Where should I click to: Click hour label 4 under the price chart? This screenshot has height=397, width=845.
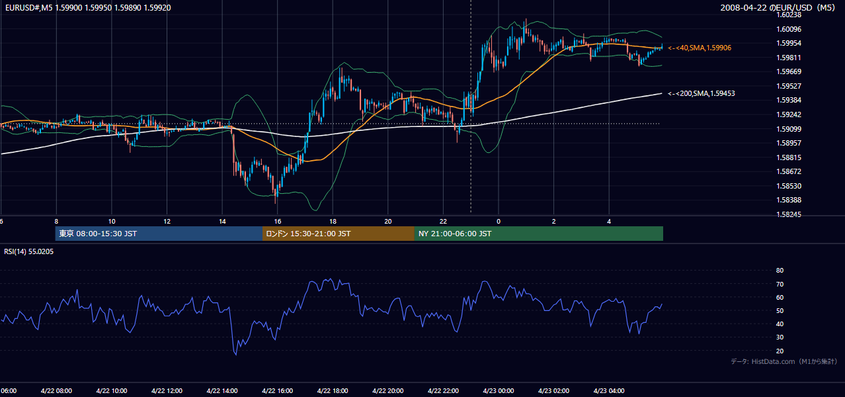tap(609, 221)
